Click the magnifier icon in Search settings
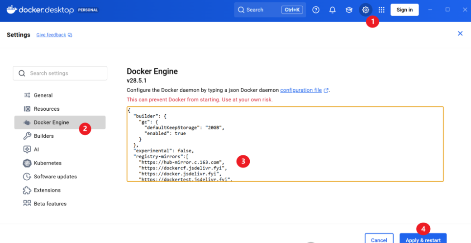 (x=22, y=74)
